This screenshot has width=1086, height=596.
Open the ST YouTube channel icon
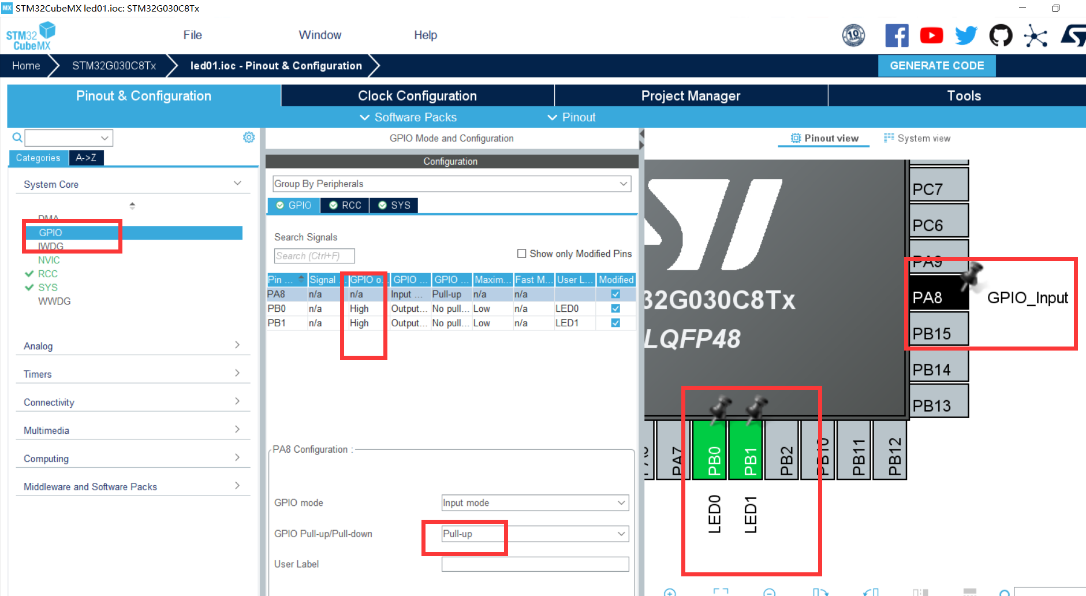pos(931,36)
